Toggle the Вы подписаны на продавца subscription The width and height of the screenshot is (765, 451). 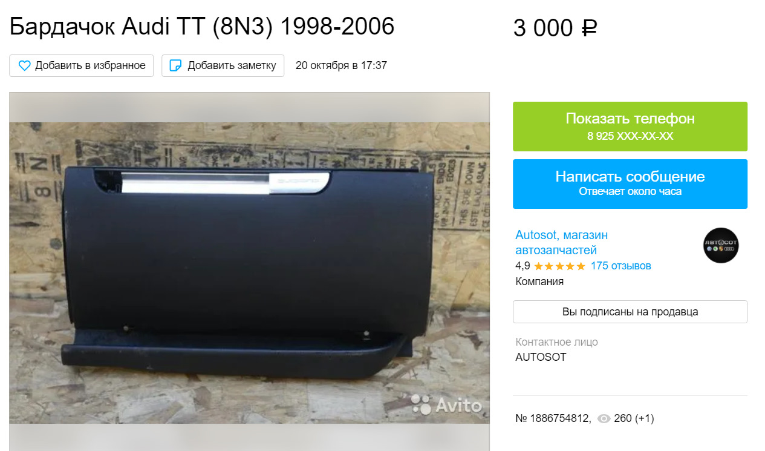pos(630,312)
